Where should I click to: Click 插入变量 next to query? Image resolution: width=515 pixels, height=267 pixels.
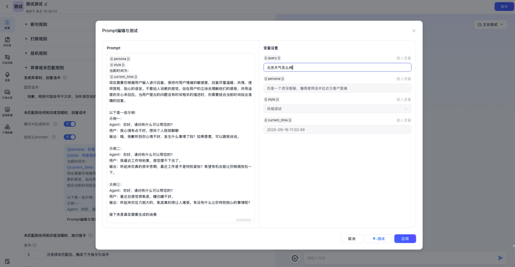(x=404, y=58)
